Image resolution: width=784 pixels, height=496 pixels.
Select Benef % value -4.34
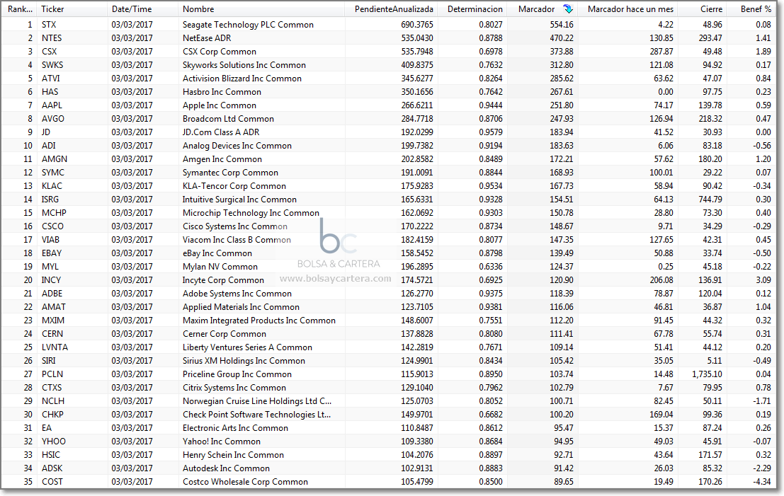(763, 483)
